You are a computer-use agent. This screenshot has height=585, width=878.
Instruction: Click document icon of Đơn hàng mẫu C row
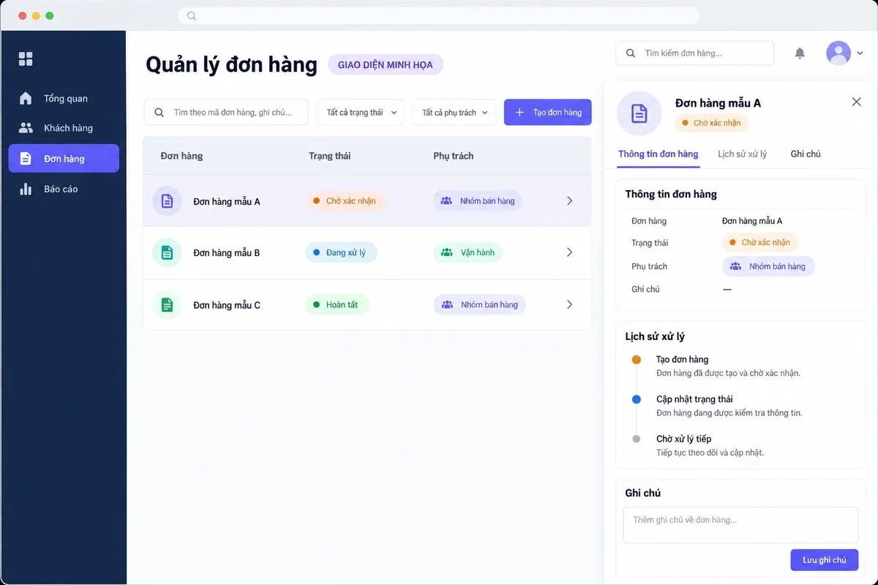167,305
